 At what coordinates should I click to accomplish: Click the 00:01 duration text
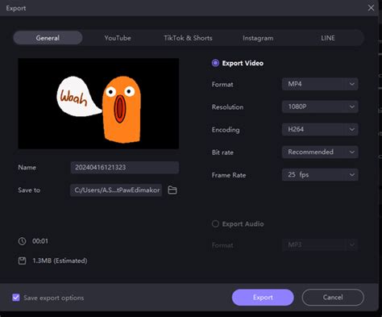(x=40, y=241)
